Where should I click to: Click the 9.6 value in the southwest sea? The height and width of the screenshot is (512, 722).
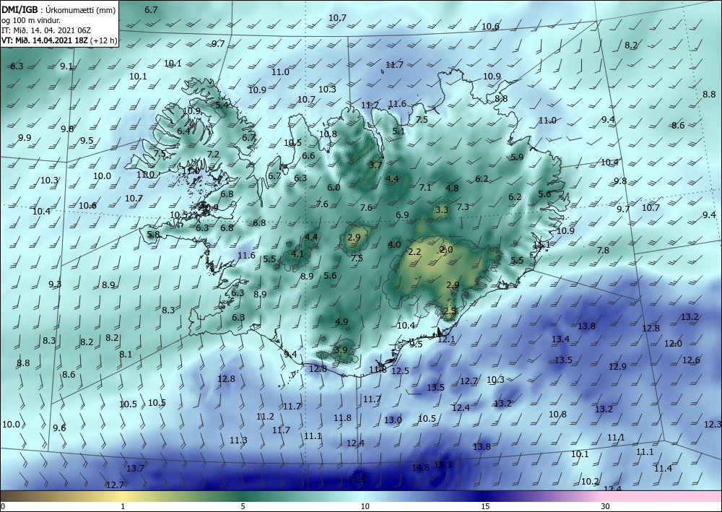click(x=59, y=428)
